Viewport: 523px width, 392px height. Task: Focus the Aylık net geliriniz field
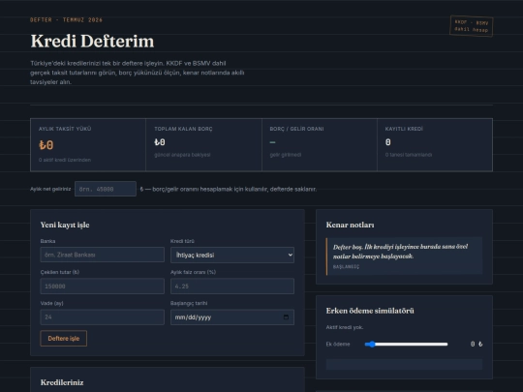point(106,189)
